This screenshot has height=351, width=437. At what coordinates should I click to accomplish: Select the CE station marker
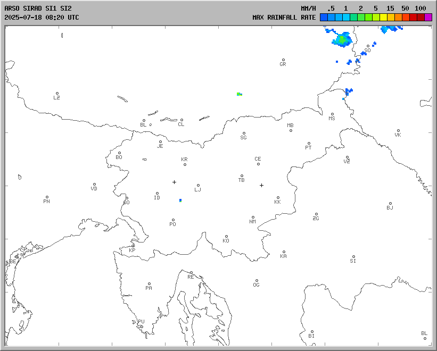(x=258, y=163)
